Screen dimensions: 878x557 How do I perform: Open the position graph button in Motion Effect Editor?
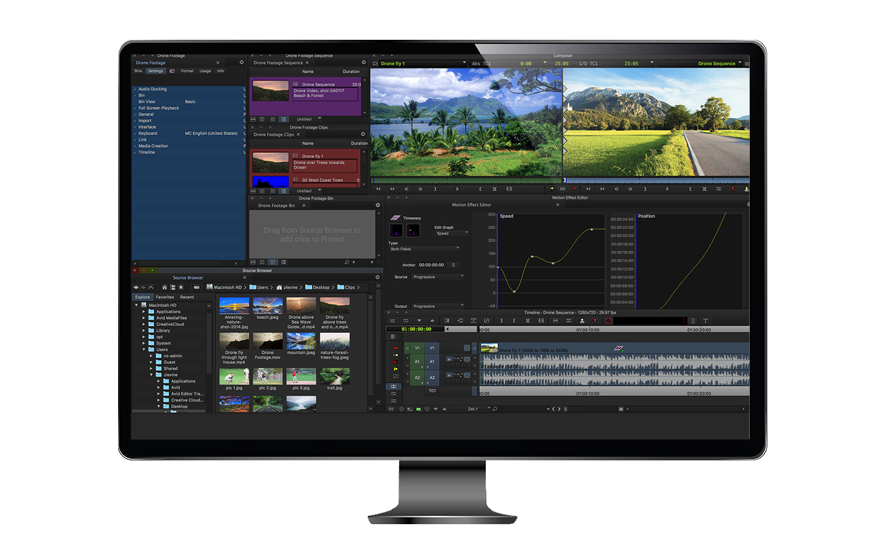click(413, 231)
